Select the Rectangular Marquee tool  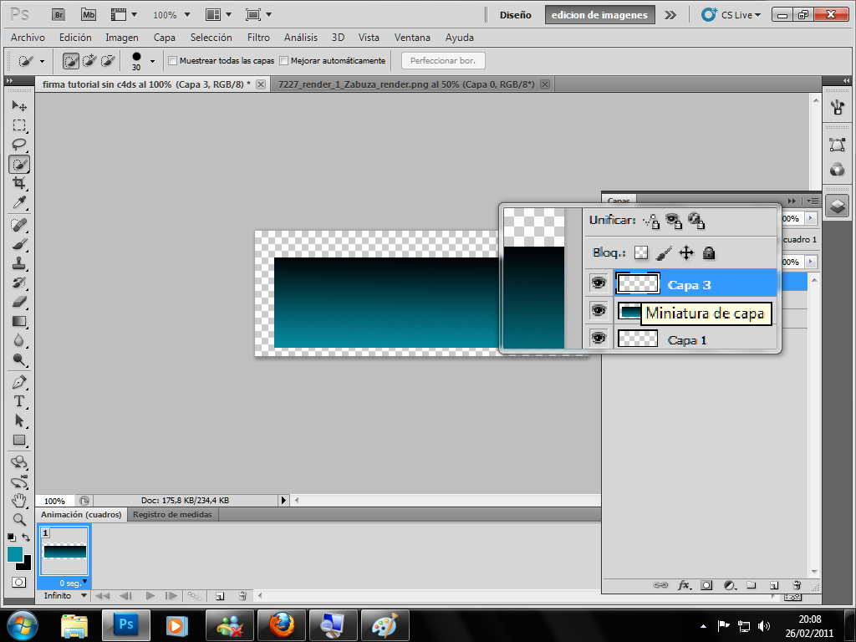[x=19, y=125]
